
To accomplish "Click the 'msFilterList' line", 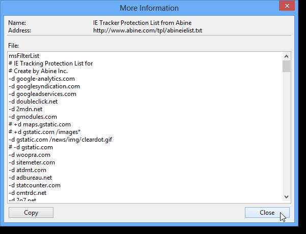I will pyautogui.click(x=24, y=56).
